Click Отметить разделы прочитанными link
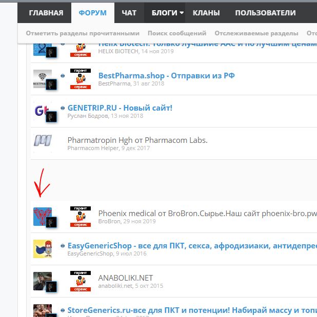 coord(83,33)
